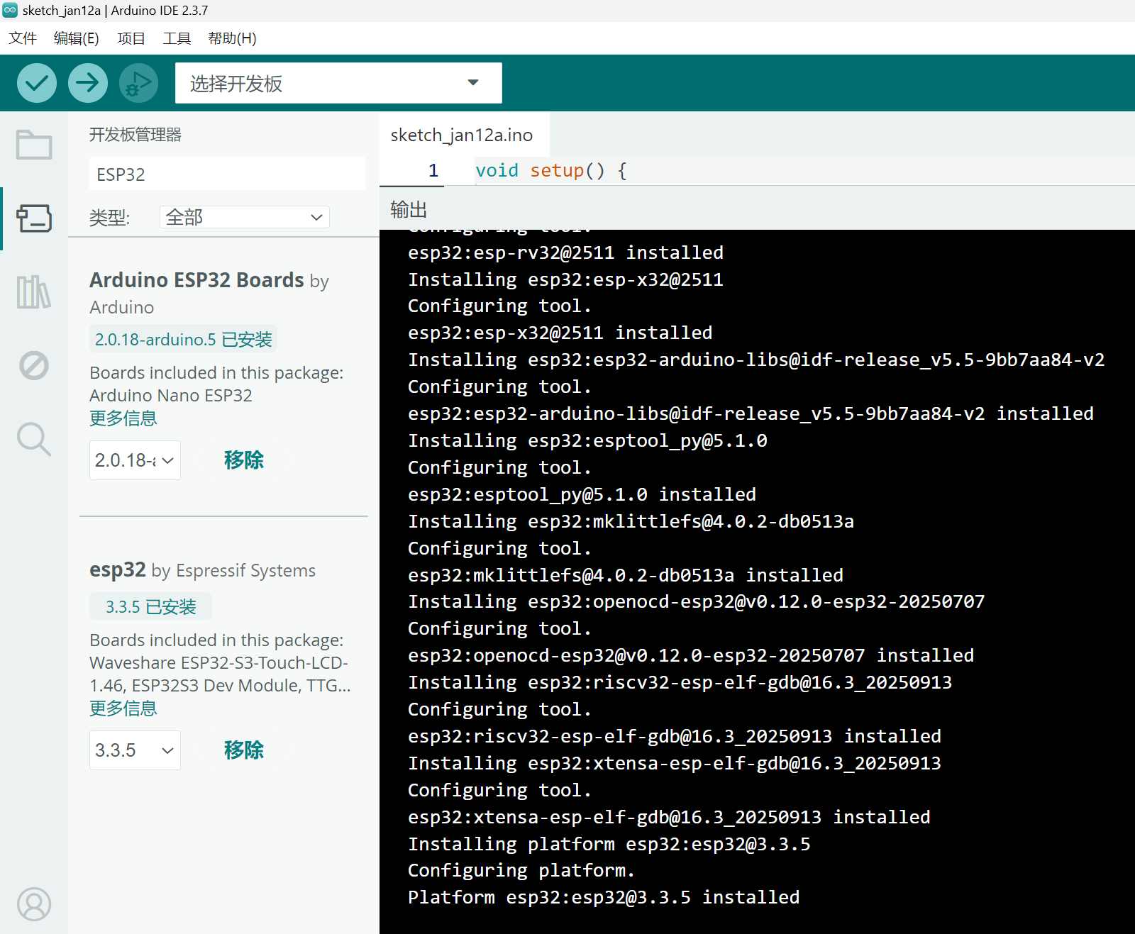This screenshot has width=1135, height=934.
Task: Click output line "Configuring platform."
Action: pyautogui.click(x=521, y=870)
